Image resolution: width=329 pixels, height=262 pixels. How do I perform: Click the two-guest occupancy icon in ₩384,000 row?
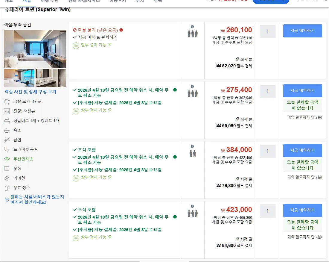pos(193,154)
